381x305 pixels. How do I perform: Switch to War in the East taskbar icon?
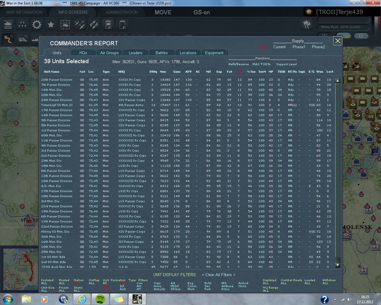[x=137, y=299]
